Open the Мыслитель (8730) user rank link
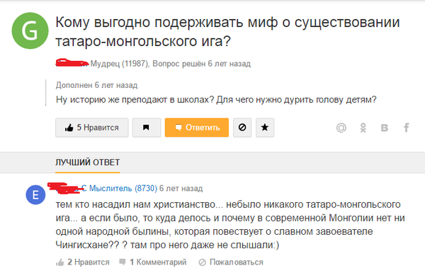Screen dimensions: 425x271 [123, 188]
